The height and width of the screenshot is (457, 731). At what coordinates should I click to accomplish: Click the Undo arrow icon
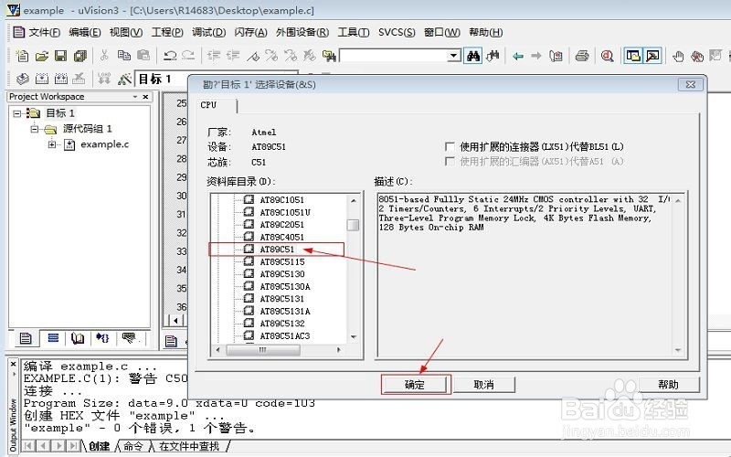[170, 56]
